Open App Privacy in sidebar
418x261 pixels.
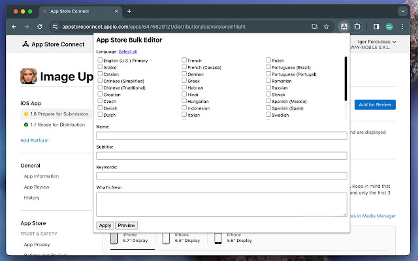[37, 245]
